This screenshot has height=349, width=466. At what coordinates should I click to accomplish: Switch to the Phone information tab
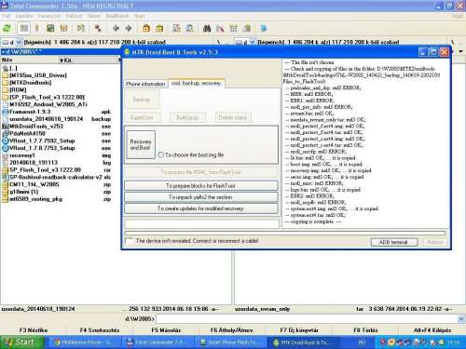(x=145, y=84)
